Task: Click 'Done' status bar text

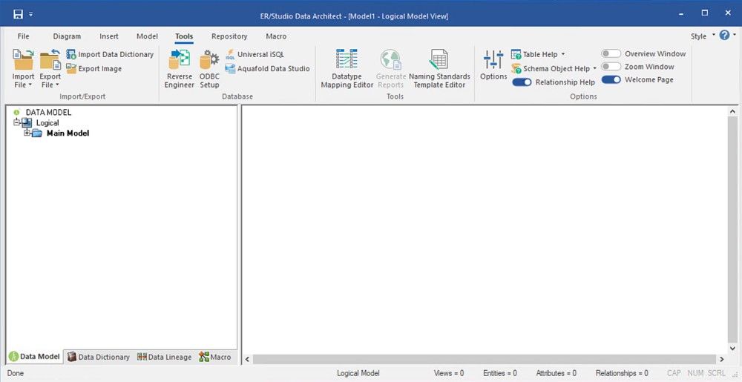Action: [x=15, y=373]
